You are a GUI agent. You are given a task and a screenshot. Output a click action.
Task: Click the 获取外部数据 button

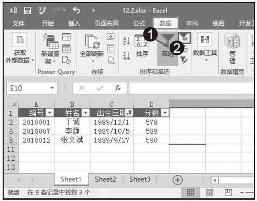[x=20, y=48]
